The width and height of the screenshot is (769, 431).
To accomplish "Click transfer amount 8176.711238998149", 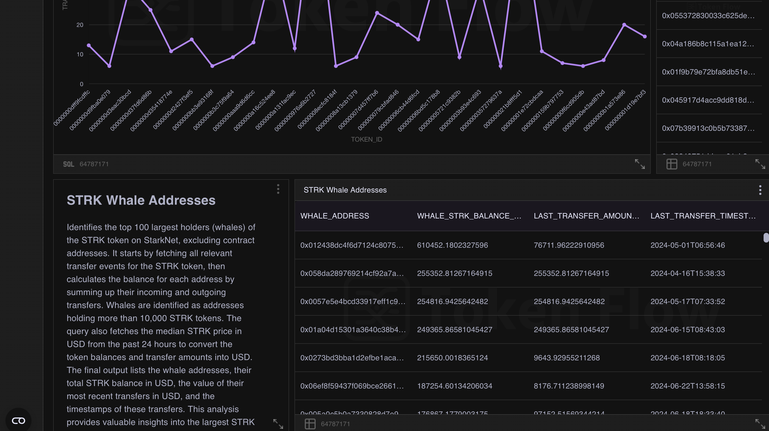I will click(x=569, y=386).
